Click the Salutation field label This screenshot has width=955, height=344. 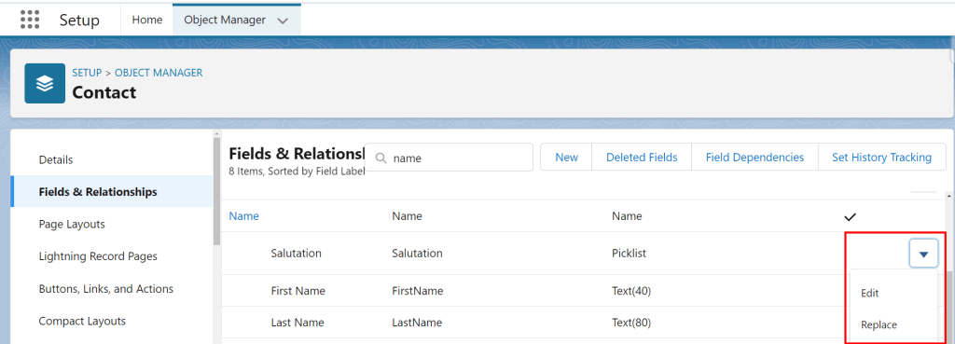click(x=296, y=254)
